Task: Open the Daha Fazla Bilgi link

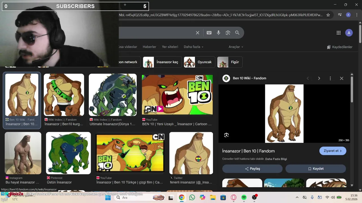Action: (276, 159)
